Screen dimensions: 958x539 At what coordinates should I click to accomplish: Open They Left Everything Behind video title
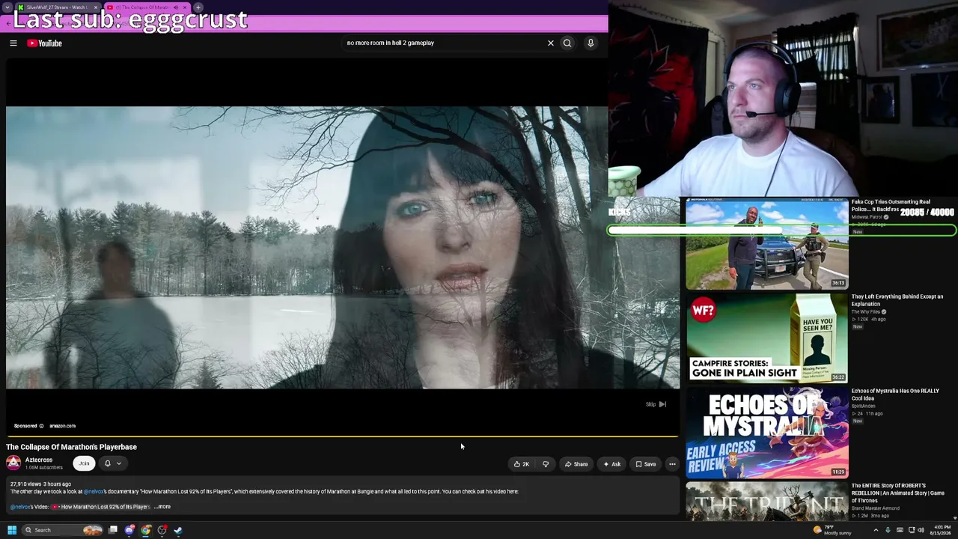click(x=897, y=300)
